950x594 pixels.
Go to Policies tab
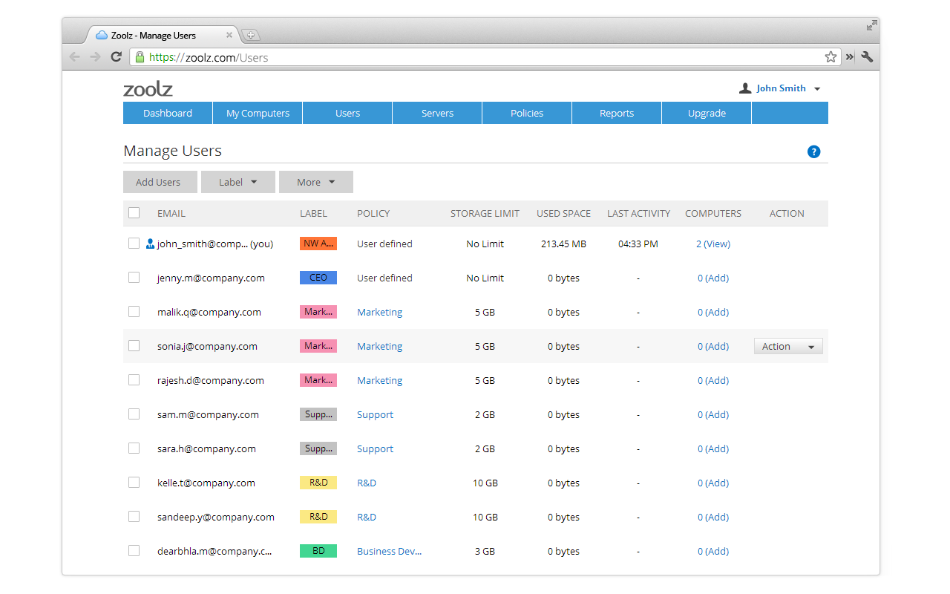[x=527, y=113]
